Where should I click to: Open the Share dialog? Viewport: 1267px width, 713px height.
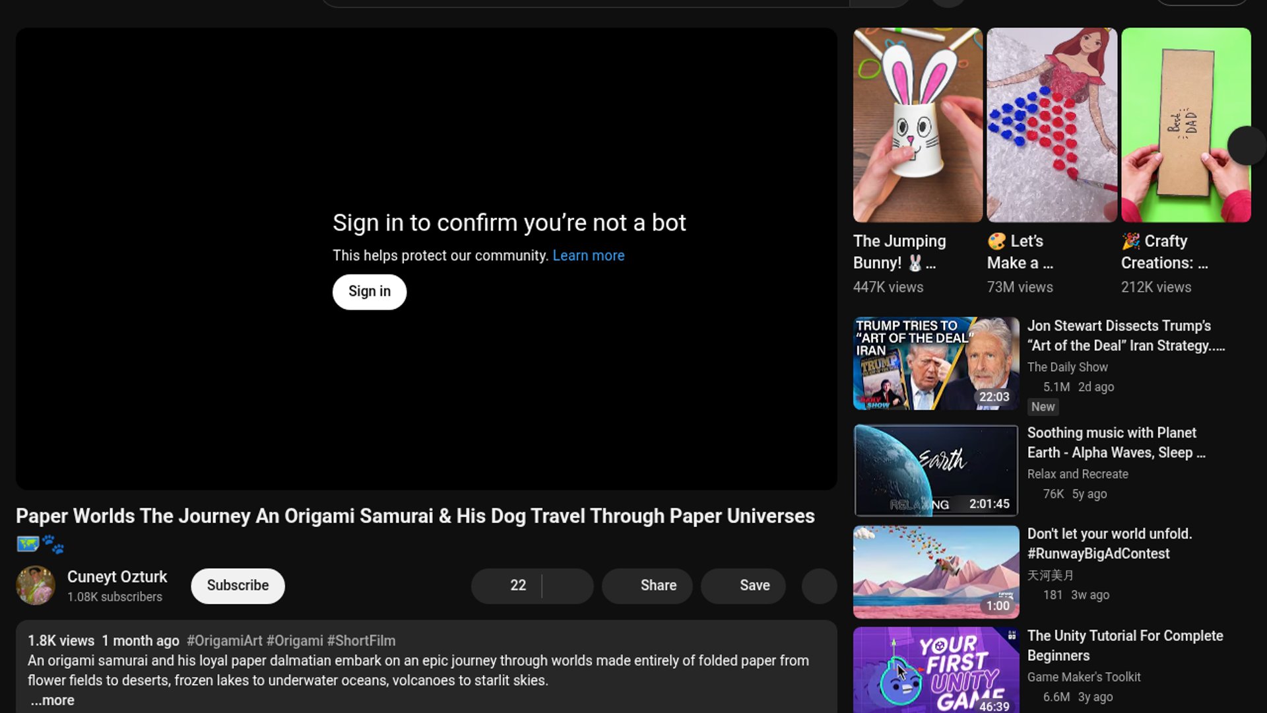[647, 586]
